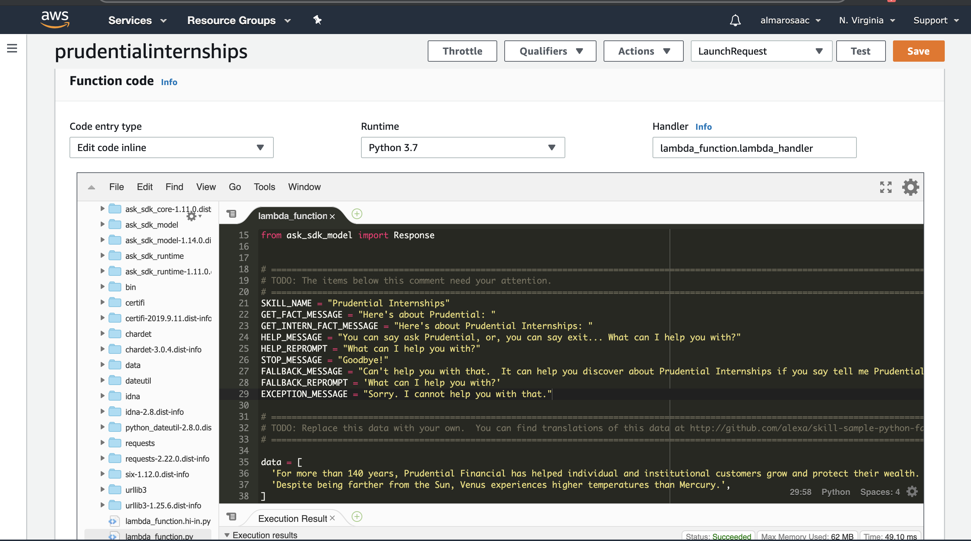Click AWS logo home icon
The image size is (971, 541).
(x=55, y=19)
